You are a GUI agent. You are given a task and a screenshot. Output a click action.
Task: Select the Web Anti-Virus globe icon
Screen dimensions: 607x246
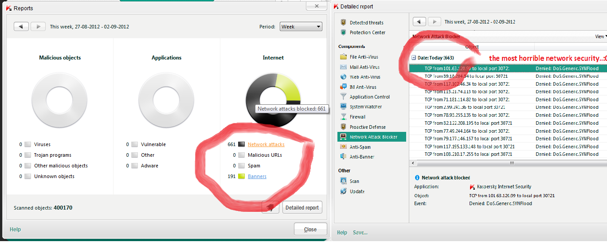click(343, 77)
